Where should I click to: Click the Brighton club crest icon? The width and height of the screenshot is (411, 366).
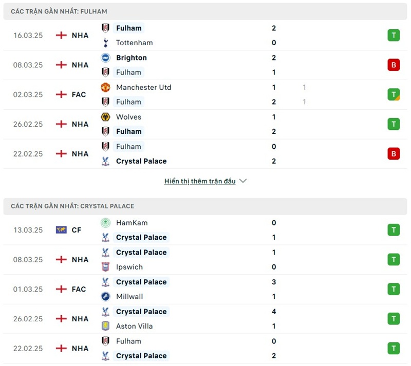(x=105, y=57)
